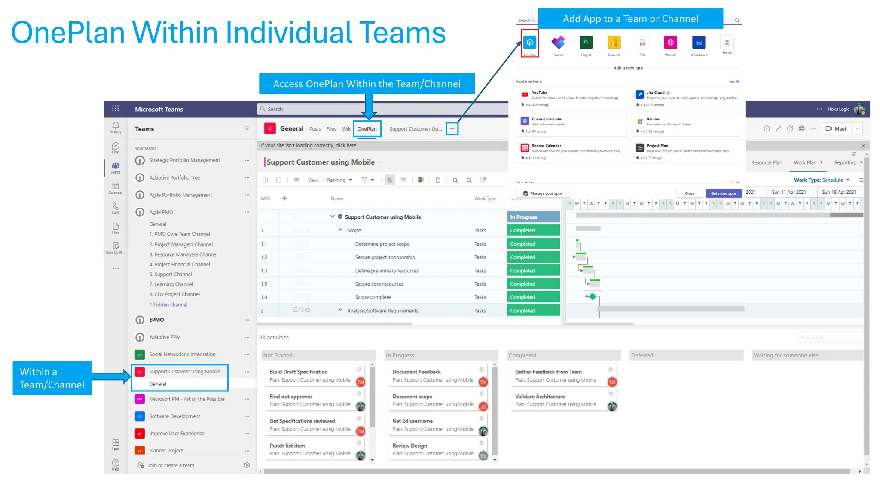Toggle settings on Build Draft Specification card
The width and height of the screenshot is (880, 495).
click(x=359, y=370)
